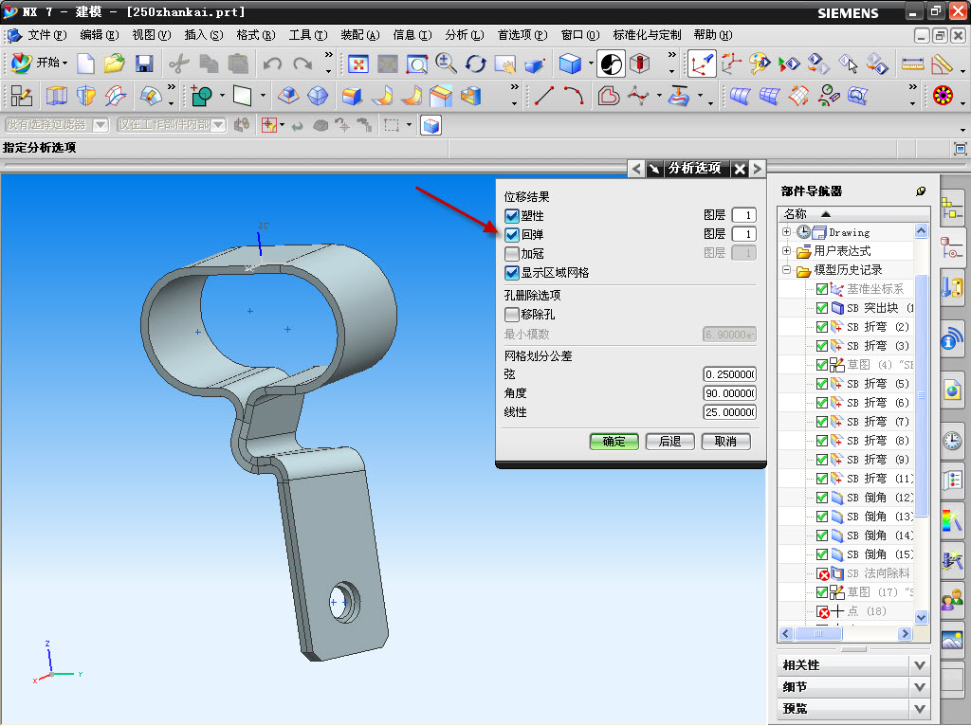Viewport: 971px width, 726px height.
Task: Click the right arrow on dialog title bar
Action: 757,169
